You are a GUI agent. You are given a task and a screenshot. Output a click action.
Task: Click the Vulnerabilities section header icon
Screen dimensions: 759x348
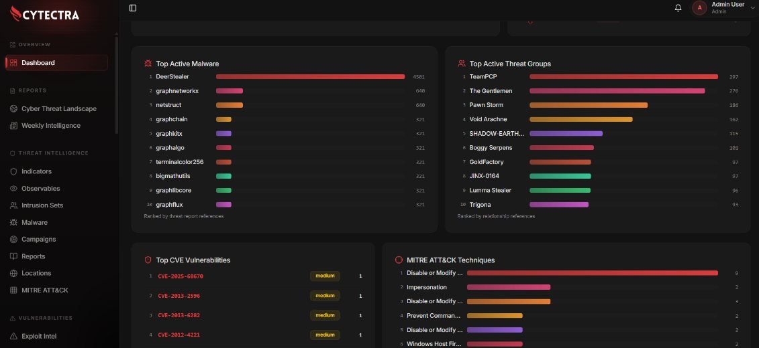[x=13, y=318]
